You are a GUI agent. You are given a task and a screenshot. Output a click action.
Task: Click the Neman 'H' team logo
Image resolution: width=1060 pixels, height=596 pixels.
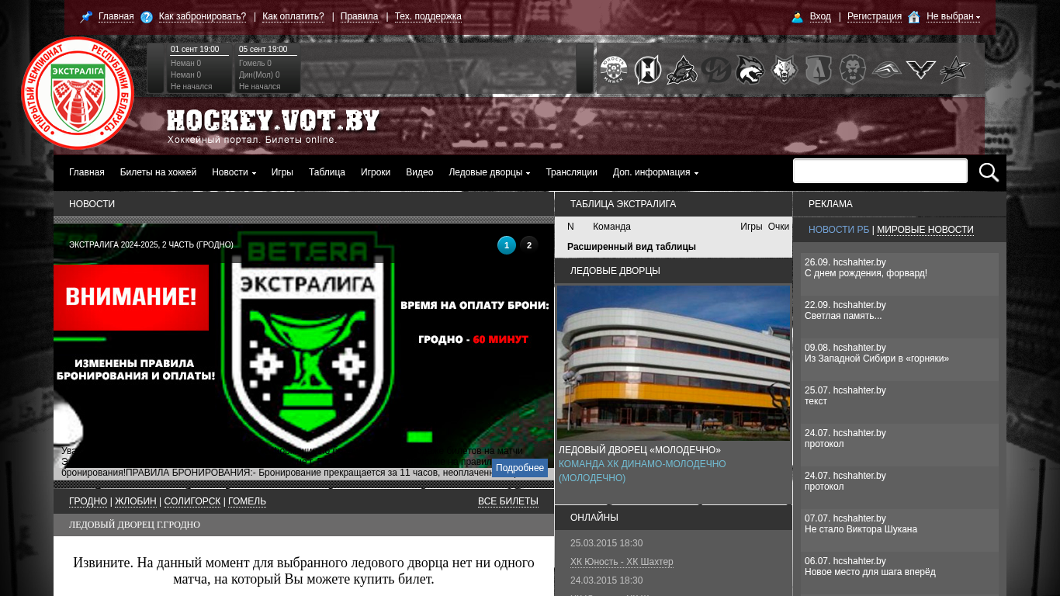pyautogui.click(x=648, y=70)
